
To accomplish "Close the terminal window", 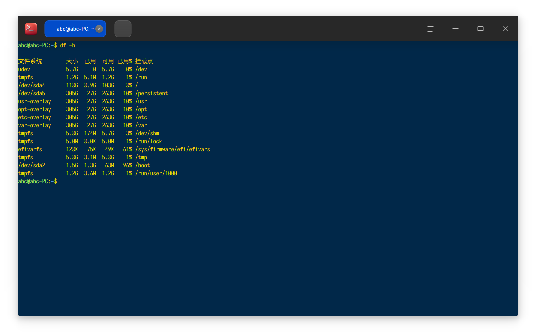I will (x=505, y=29).
